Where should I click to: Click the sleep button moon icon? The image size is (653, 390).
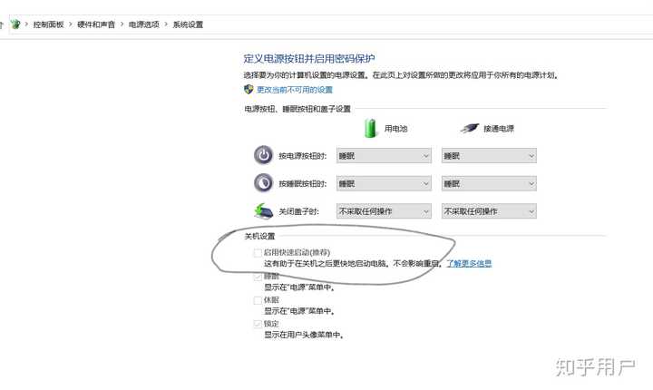[264, 183]
